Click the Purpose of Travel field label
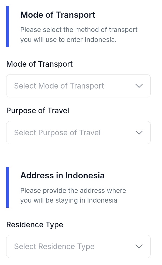Screen dimensions: 162x265 point(38,111)
